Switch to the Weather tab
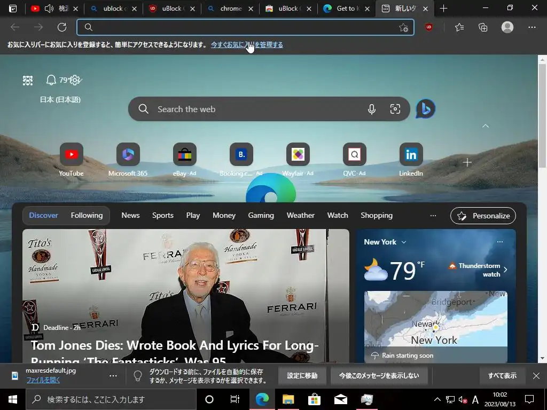 pyautogui.click(x=301, y=216)
